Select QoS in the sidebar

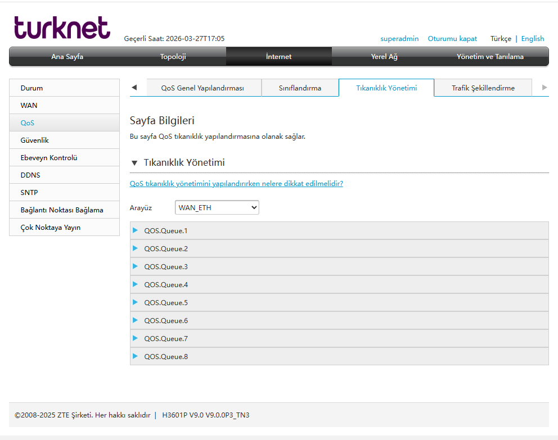point(65,123)
